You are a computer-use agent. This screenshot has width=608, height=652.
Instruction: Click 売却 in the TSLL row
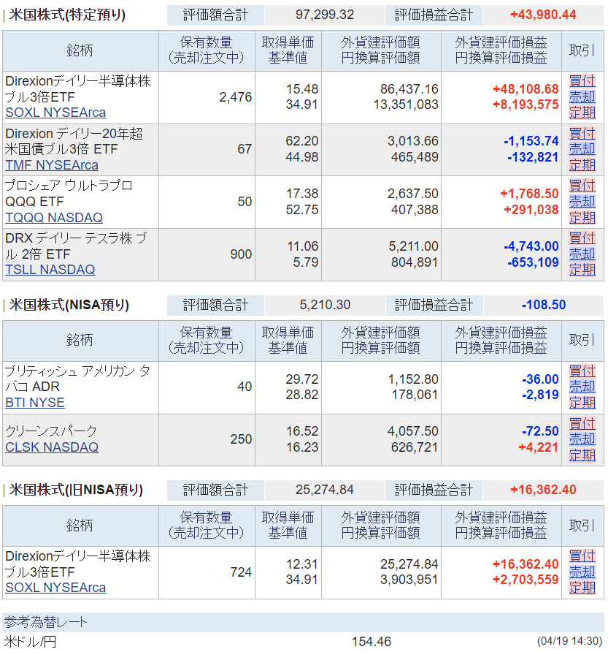pos(582,254)
